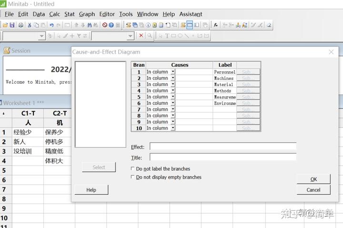Click the Print icon in toolbar
Screen dimensions: 343x228
[x=21, y=25]
